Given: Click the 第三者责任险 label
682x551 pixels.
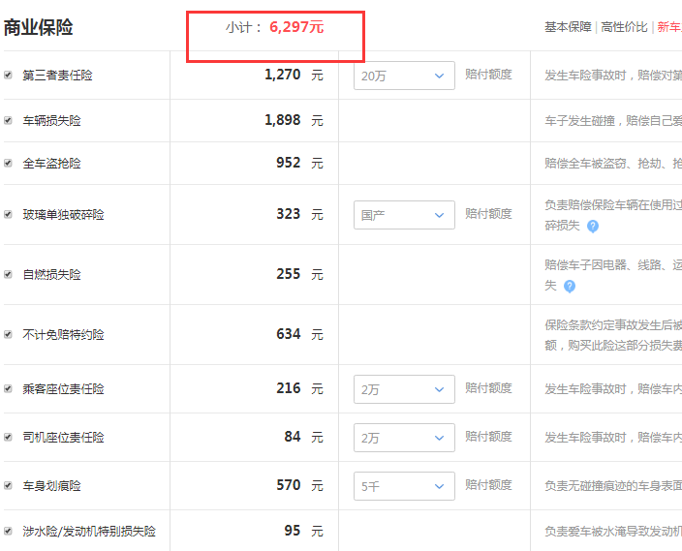Looking at the screenshot, I should 57,76.
